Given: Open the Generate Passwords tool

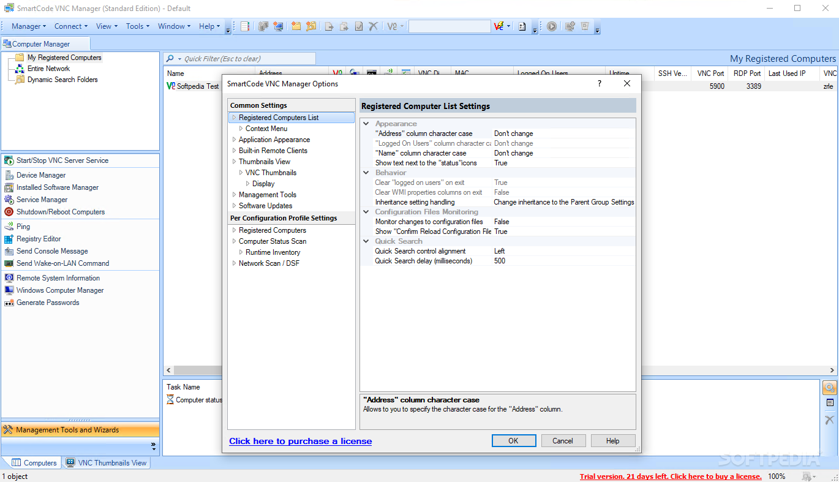Looking at the screenshot, I should coord(41,303).
